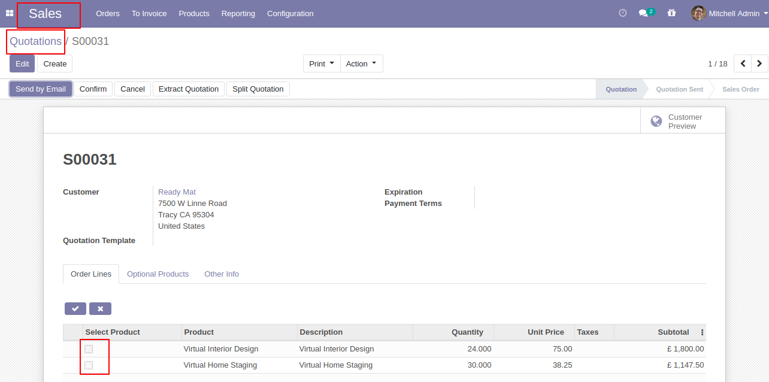Click address line 7500 W Linne Road
This screenshot has height=382, width=769.
(x=192, y=204)
